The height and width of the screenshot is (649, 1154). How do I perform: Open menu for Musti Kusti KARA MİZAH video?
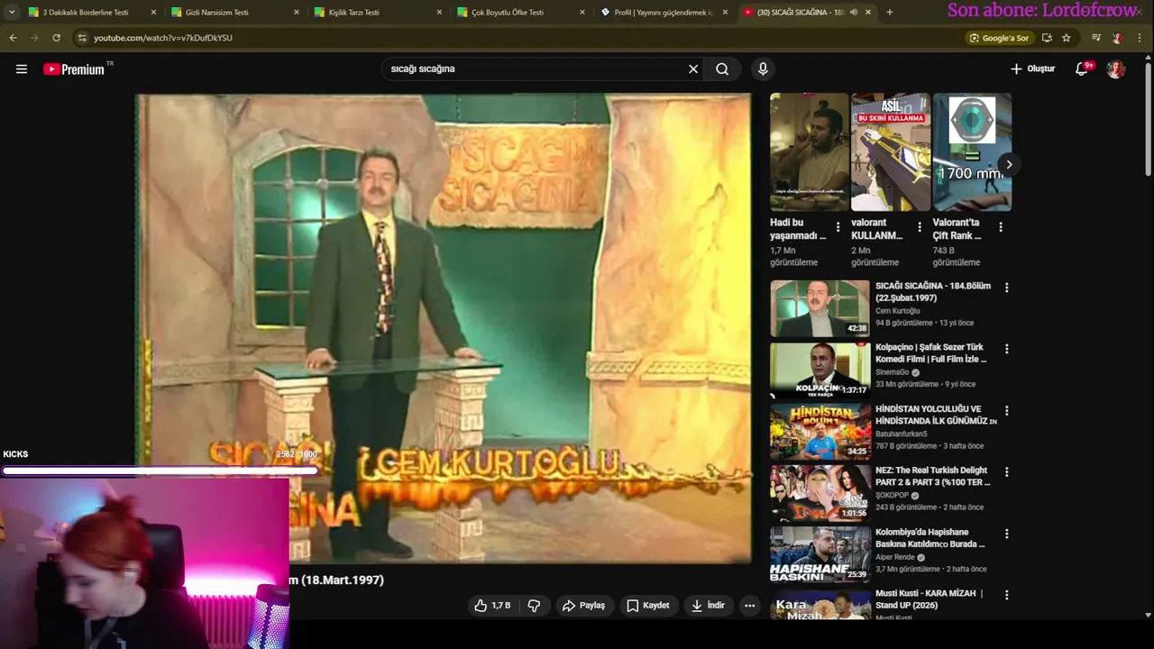pyautogui.click(x=1006, y=595)
